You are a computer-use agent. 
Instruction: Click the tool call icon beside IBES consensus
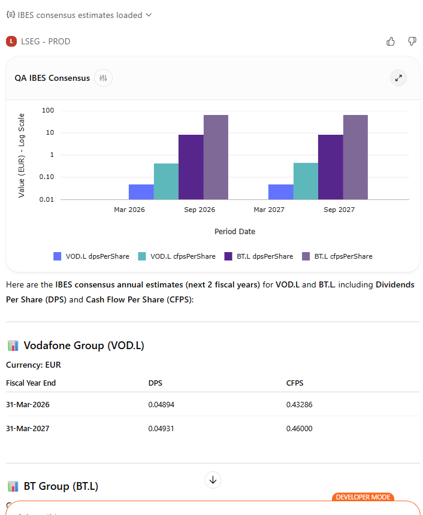click(10, 15)
